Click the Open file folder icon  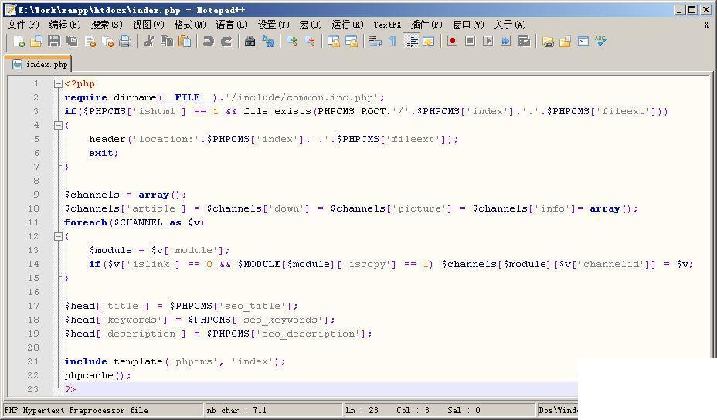point(36,42)
